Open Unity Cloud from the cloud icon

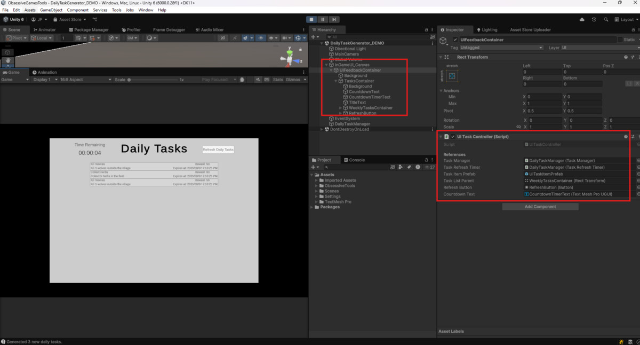582,20
